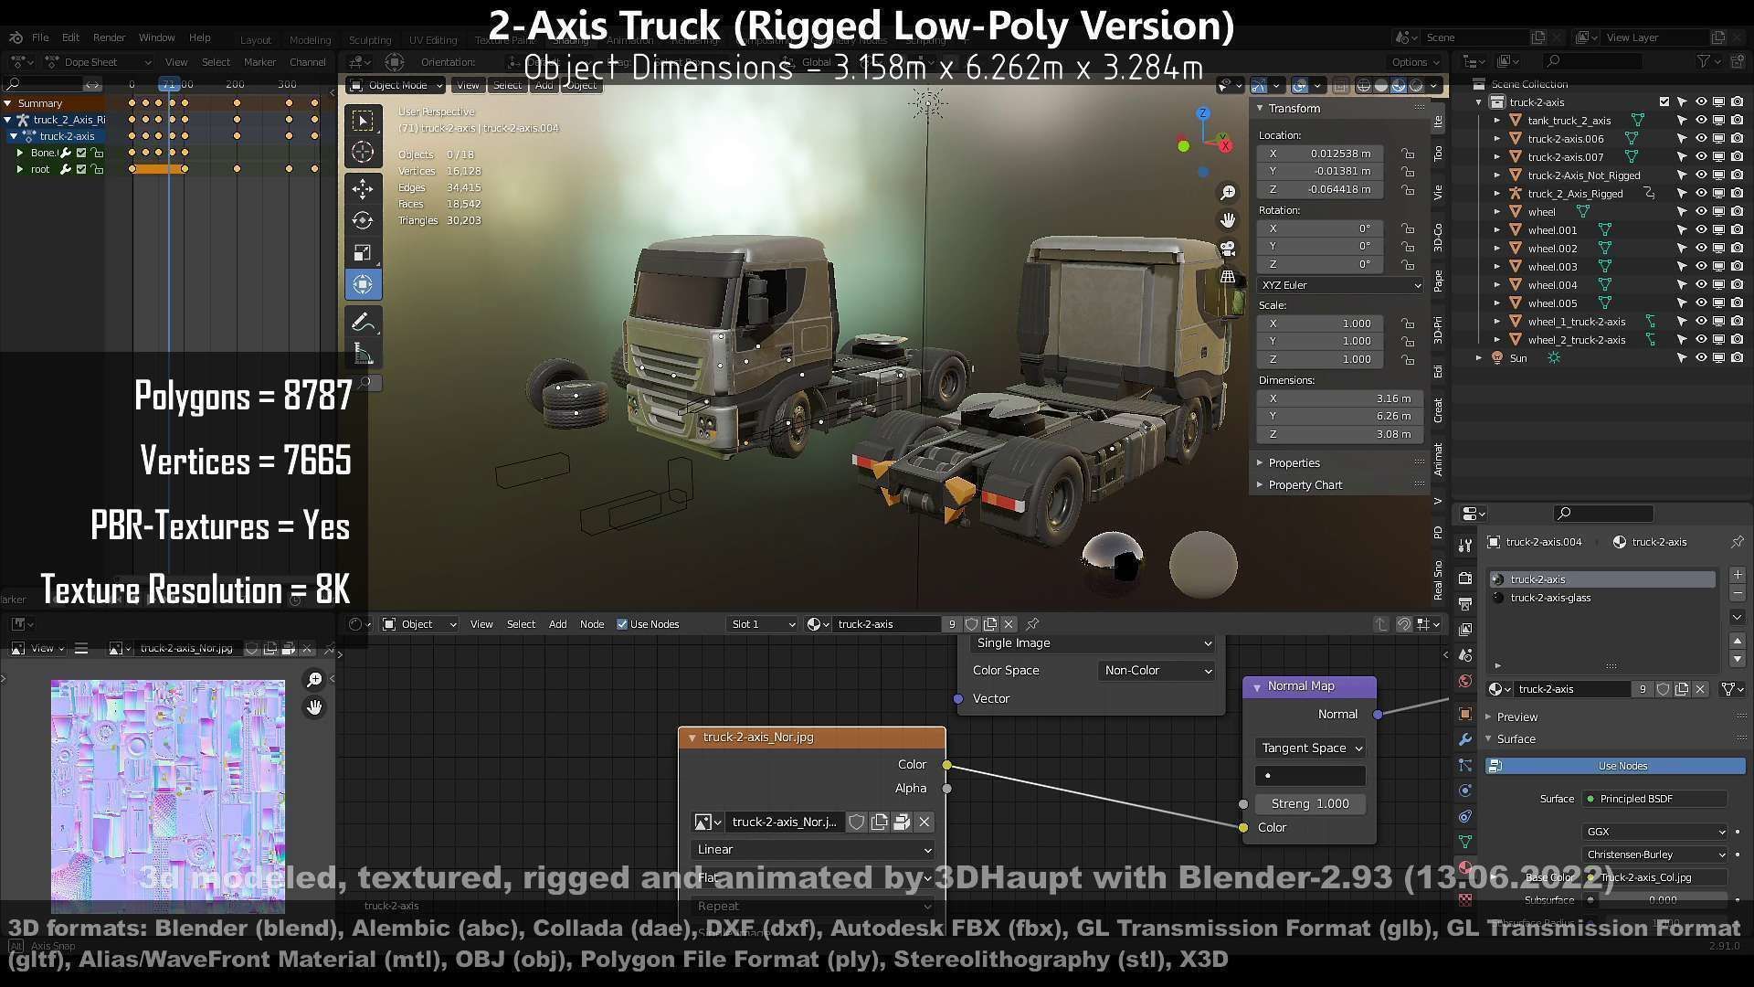Select the Measure tool
1754x987 pixels.
(x=363, y=355)
